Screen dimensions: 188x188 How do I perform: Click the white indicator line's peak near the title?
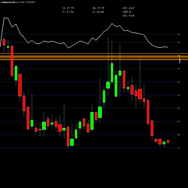click(x=4, y=18)
